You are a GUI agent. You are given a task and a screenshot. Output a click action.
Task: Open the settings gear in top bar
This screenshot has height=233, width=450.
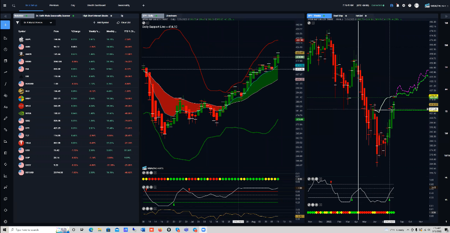[403, 6]
